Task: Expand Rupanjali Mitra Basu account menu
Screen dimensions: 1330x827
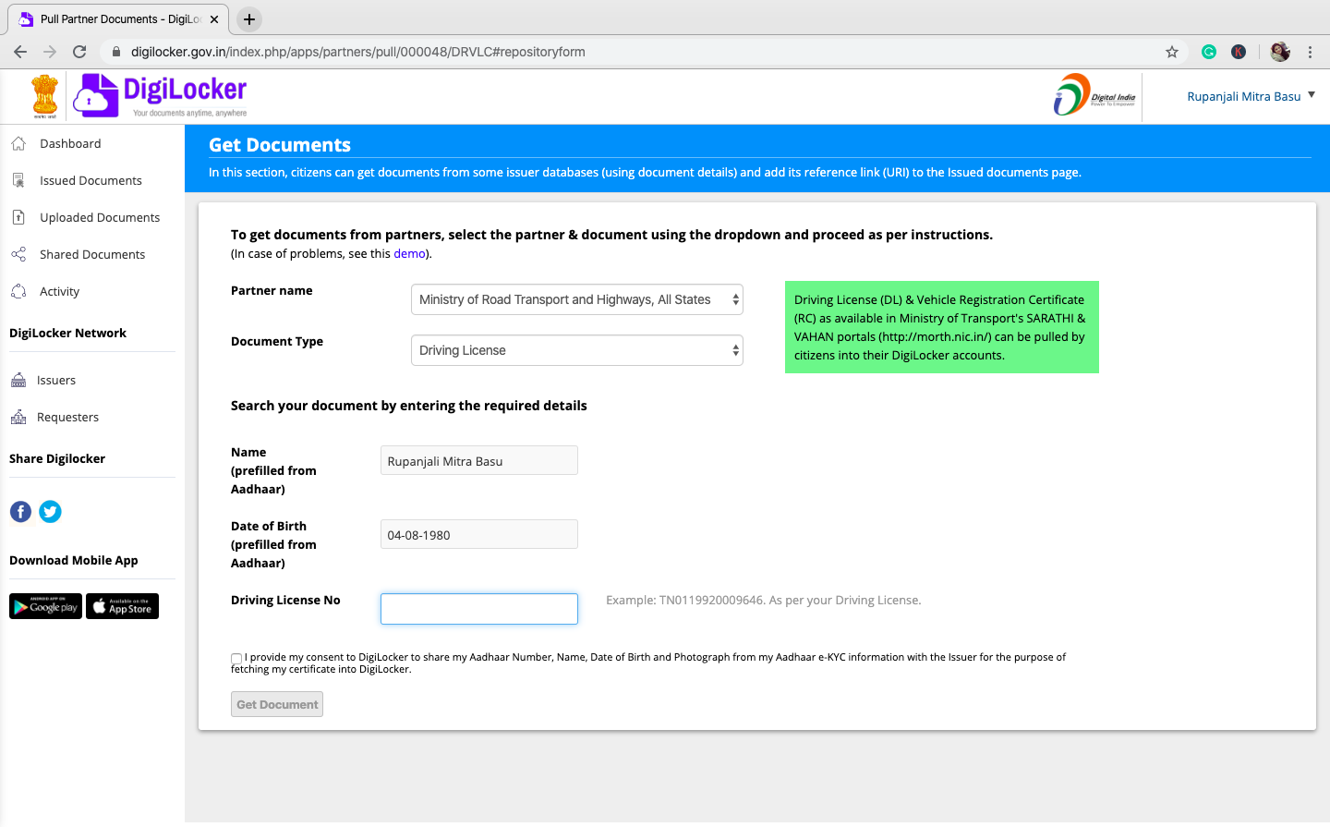Action: point(1251,96)
